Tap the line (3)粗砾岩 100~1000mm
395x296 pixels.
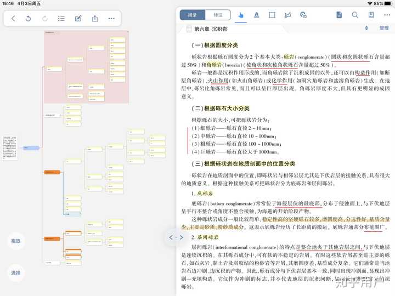236,144
